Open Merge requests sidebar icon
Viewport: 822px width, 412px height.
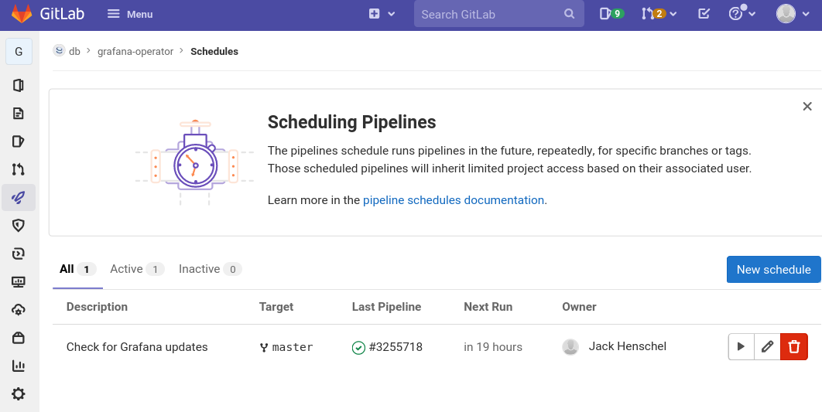[x=19, y=169]
